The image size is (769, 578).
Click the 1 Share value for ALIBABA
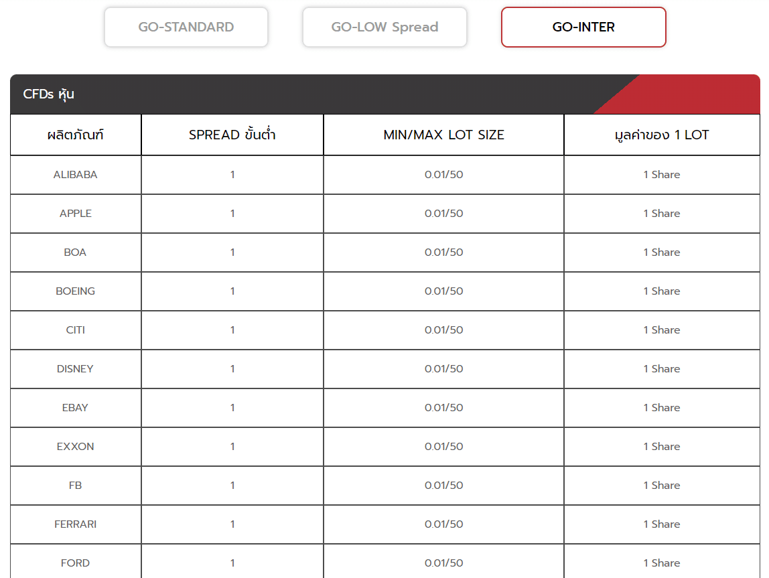(x=662, y=175)
